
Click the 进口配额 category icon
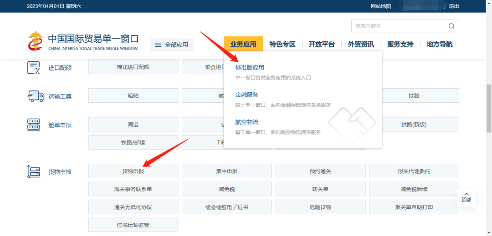click(34, 67)
